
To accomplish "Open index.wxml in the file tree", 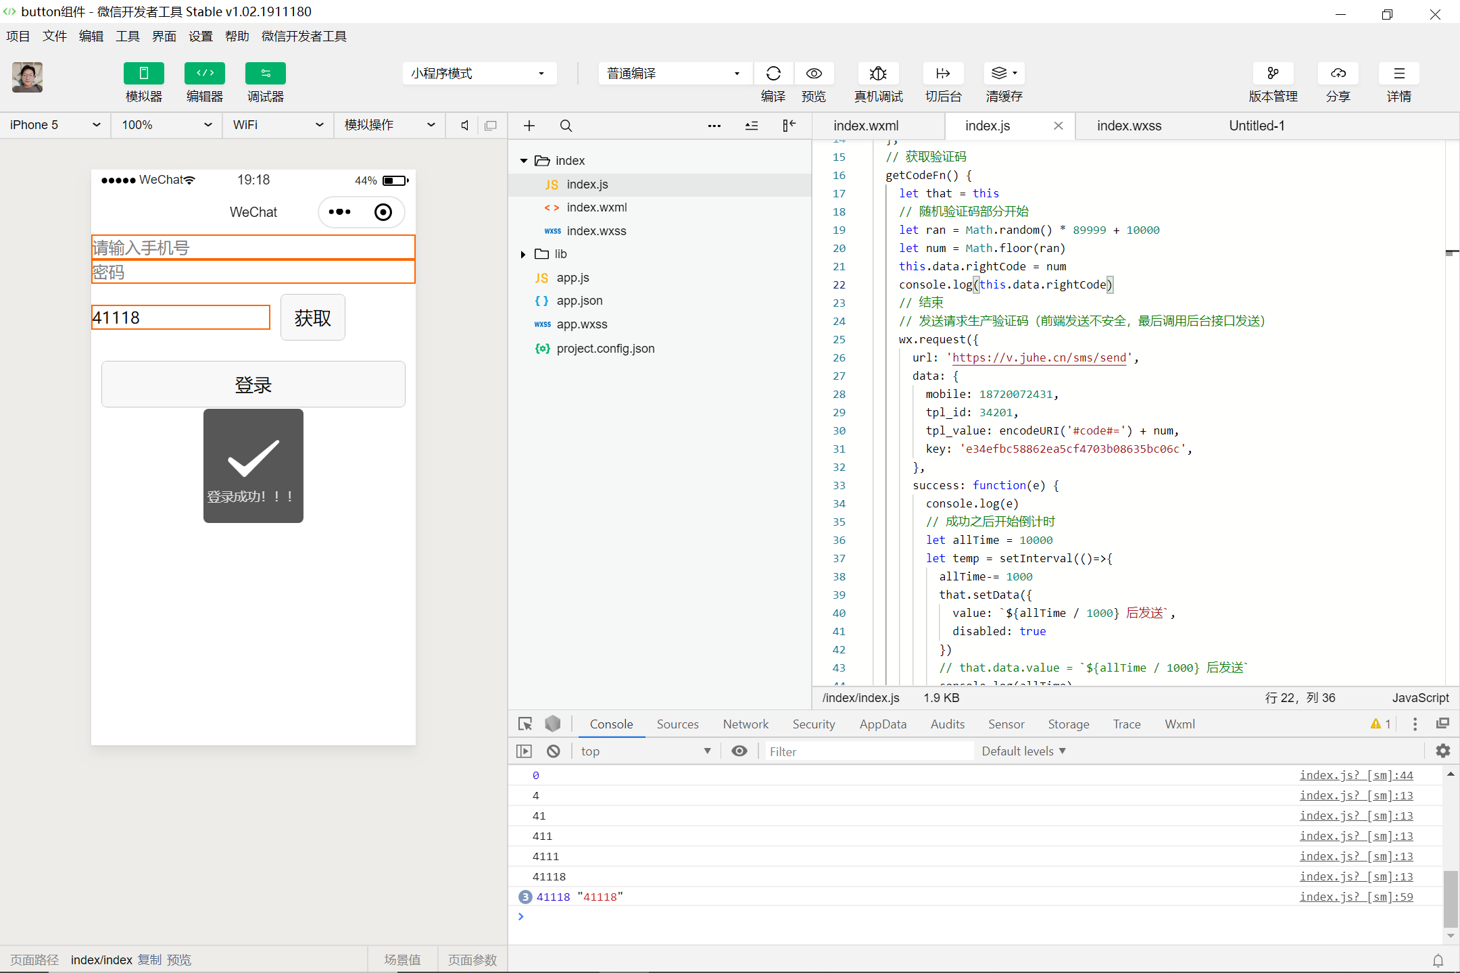I will [596, 207].
